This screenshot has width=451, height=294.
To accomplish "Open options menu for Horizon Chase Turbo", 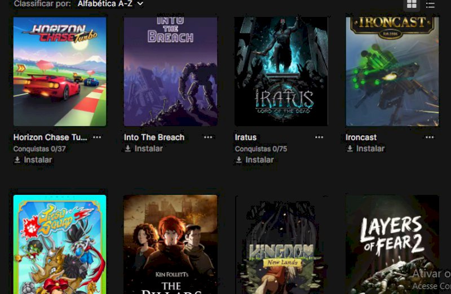I will 97,137.
